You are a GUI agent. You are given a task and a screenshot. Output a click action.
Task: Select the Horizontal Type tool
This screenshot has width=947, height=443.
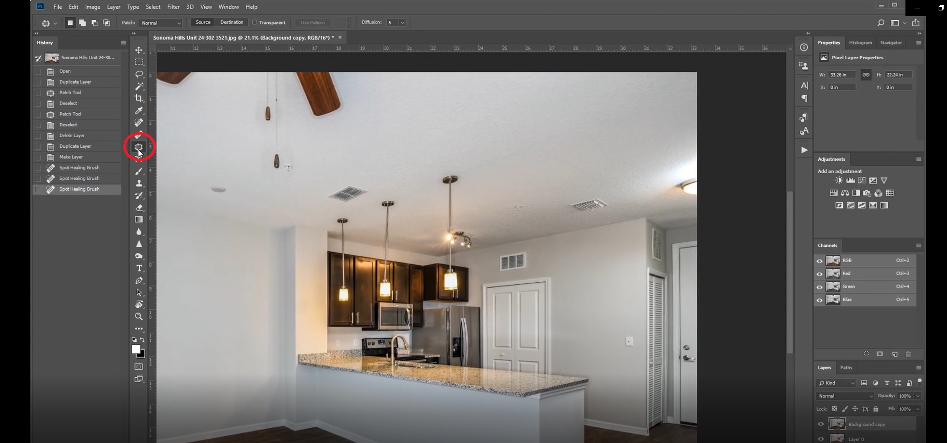coord(139,268)
